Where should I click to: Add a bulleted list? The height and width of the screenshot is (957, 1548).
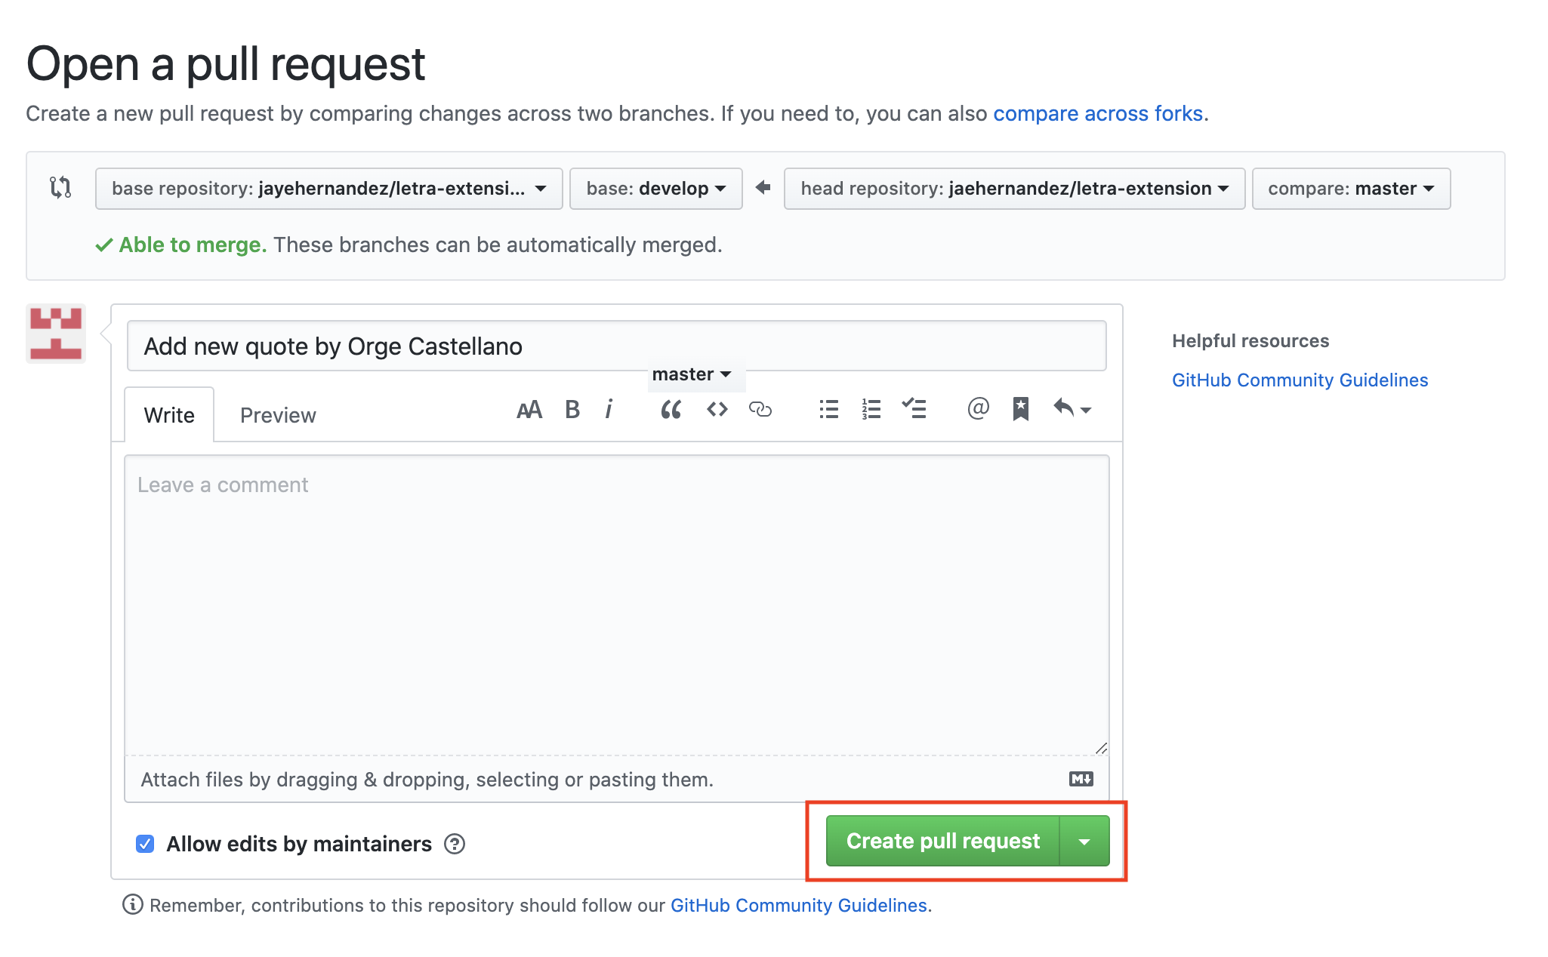point(829,409)
